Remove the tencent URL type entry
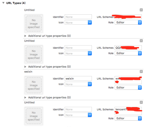This screenshot has height=127, width=159. click(141, 102)
